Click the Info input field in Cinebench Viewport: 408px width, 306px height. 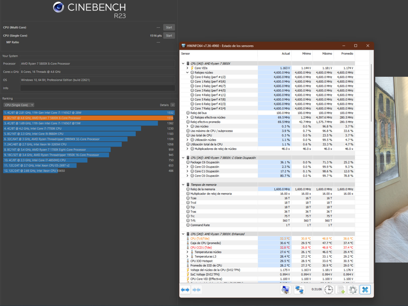(x=98, y=88)
